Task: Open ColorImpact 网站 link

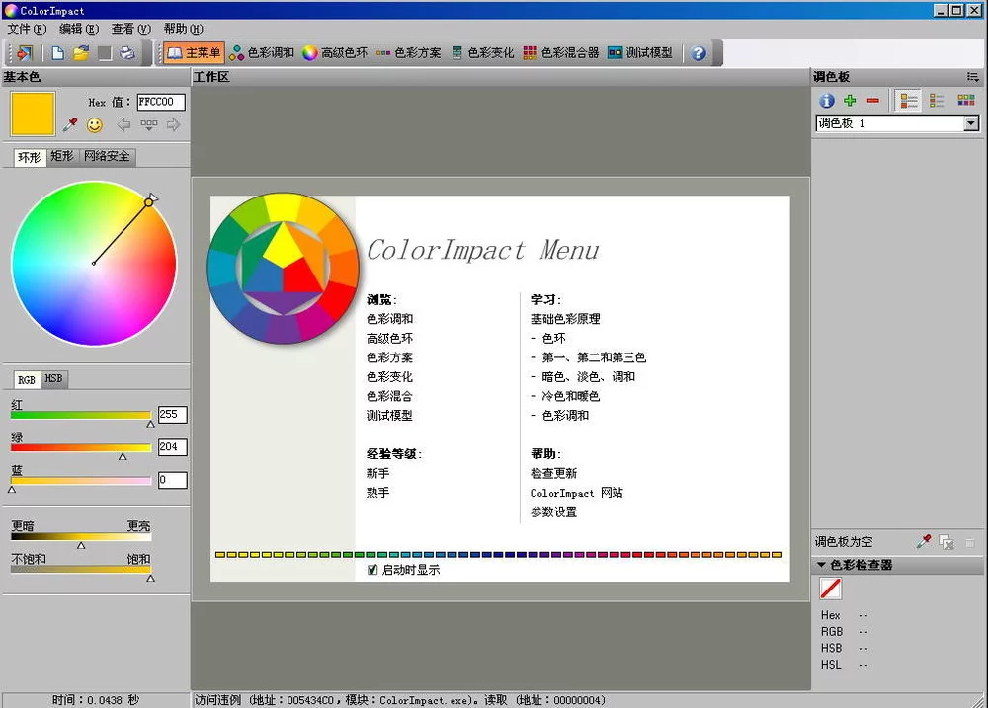Action: click(577, 493)
